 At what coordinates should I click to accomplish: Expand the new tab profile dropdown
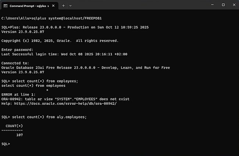[x=70, y=5]
